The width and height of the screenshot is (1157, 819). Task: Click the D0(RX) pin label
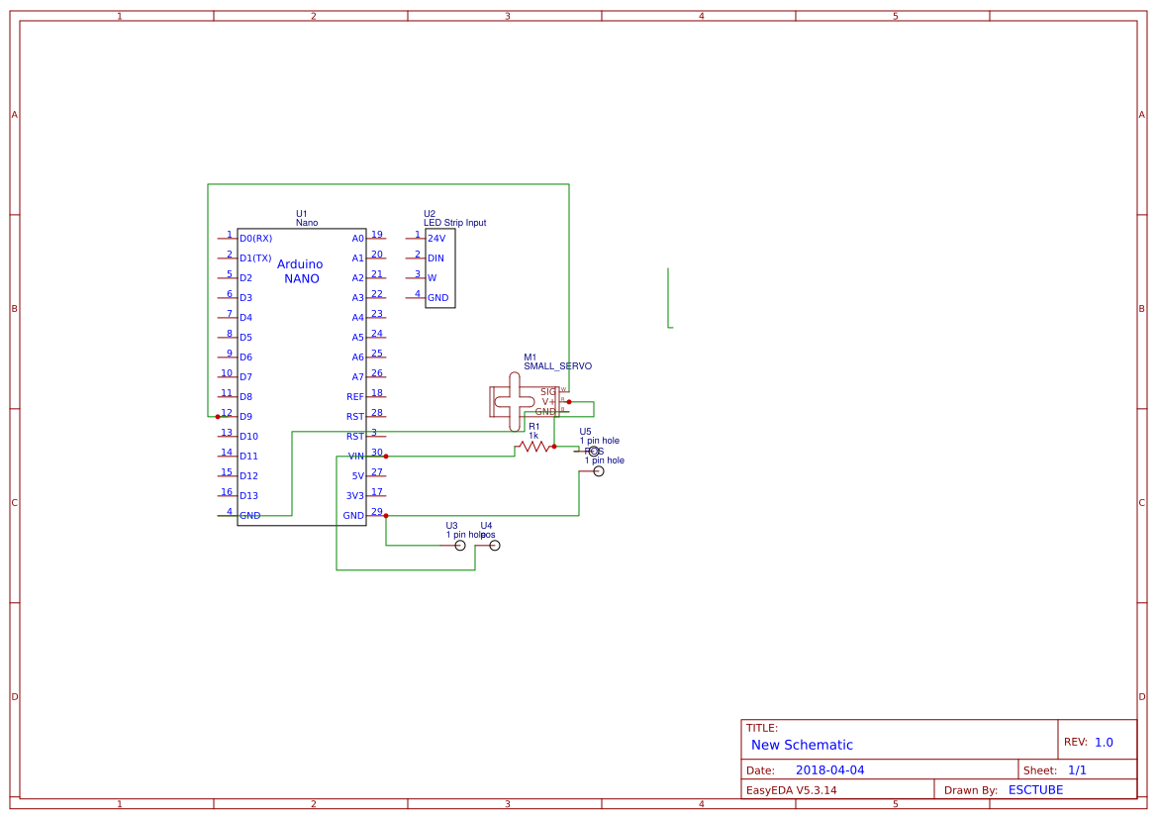256,237
